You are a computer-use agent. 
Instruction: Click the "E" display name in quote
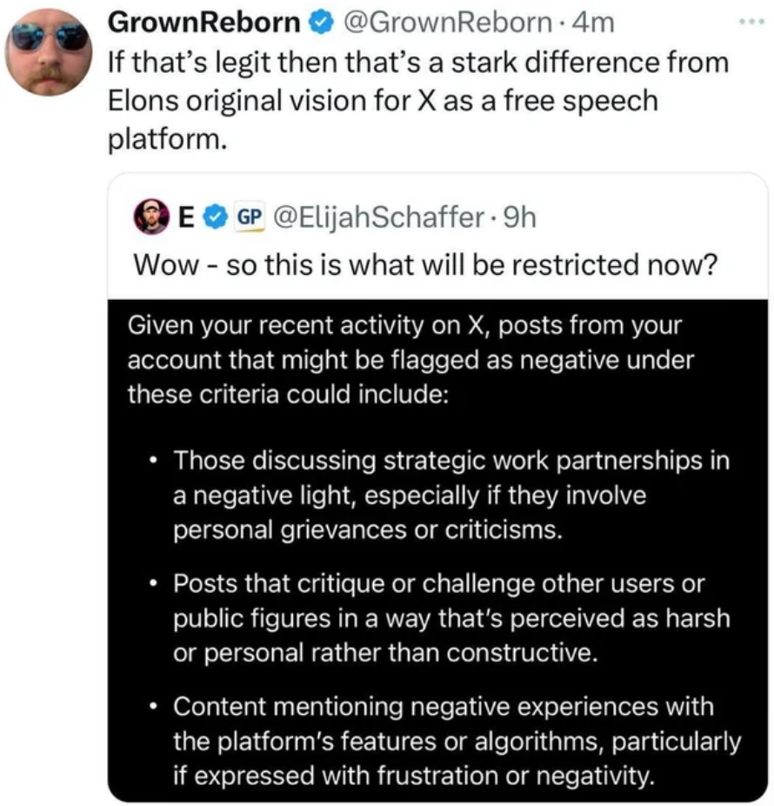coord(185,217)
